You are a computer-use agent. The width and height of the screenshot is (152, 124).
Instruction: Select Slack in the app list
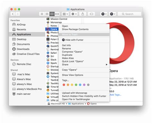tap(52, 60)
